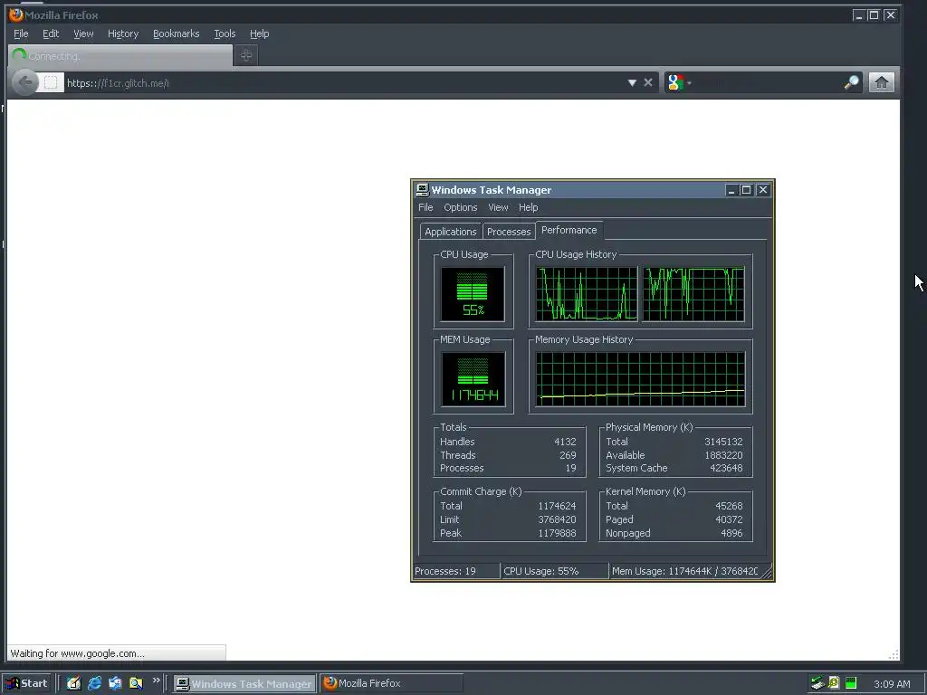Click the second CPU usage history graph

point(693,294)
